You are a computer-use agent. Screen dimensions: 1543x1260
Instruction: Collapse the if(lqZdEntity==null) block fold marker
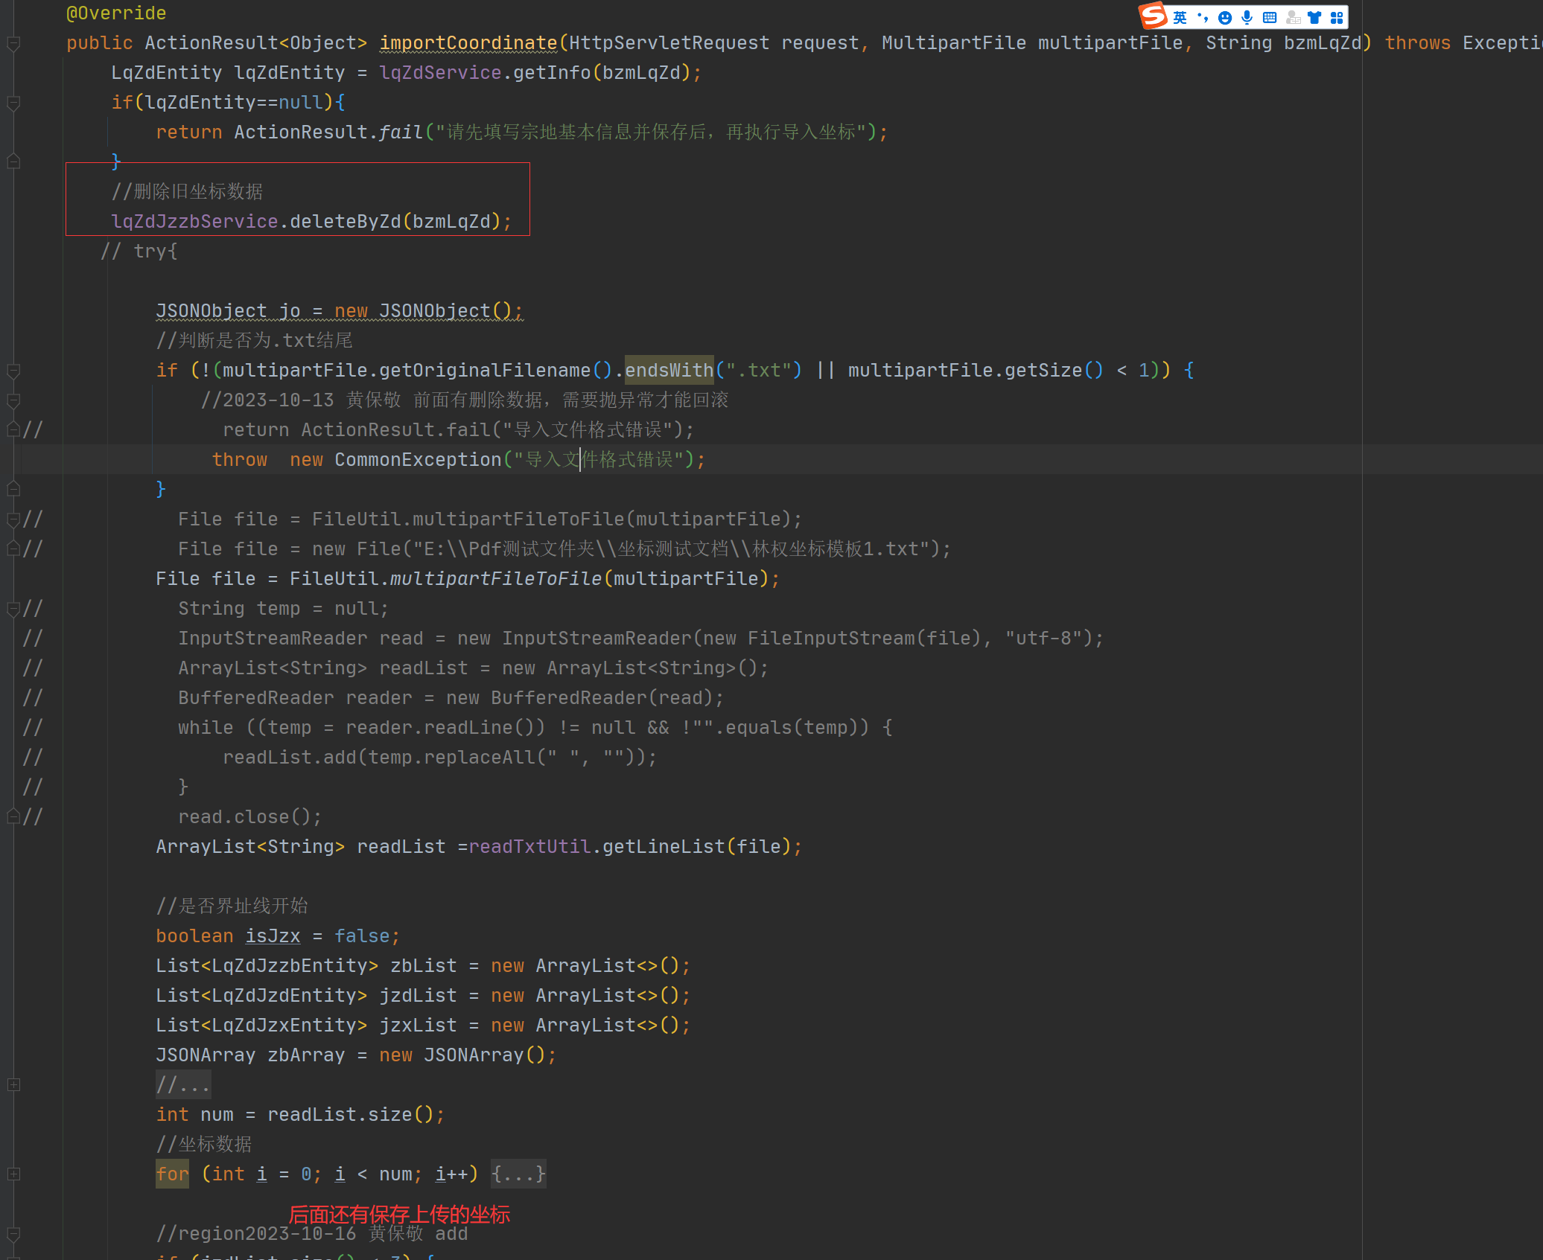click(x=13, y=103)
